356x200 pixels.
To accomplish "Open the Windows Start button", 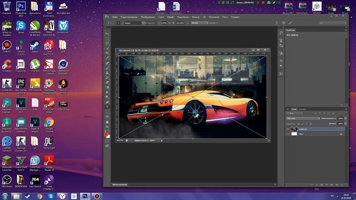I will coord(5,196).
